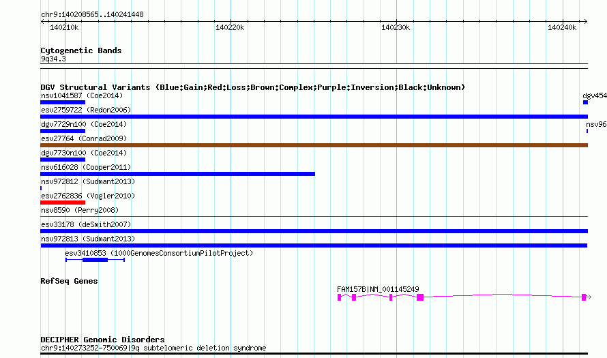Click the chr9:140208565..140241448 coordinates text
The image size is (607, 358).
[x=92, y=15]
